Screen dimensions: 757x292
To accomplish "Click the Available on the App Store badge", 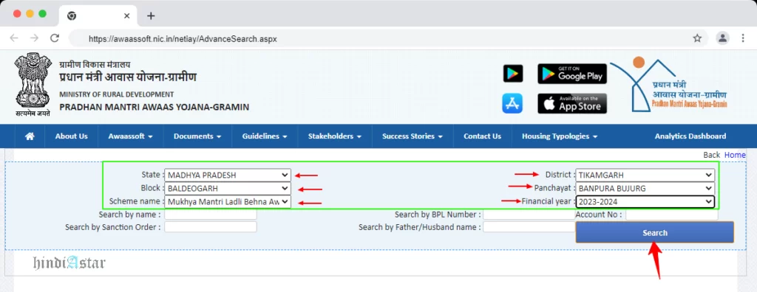I will tap(572, 103).
